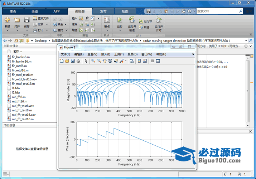Click the fx insert function icon
This screenshot has width=256, height=179.
coord(87,18)
